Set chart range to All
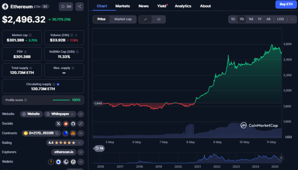This screenshot has width=298, height=170. [268, 19]
